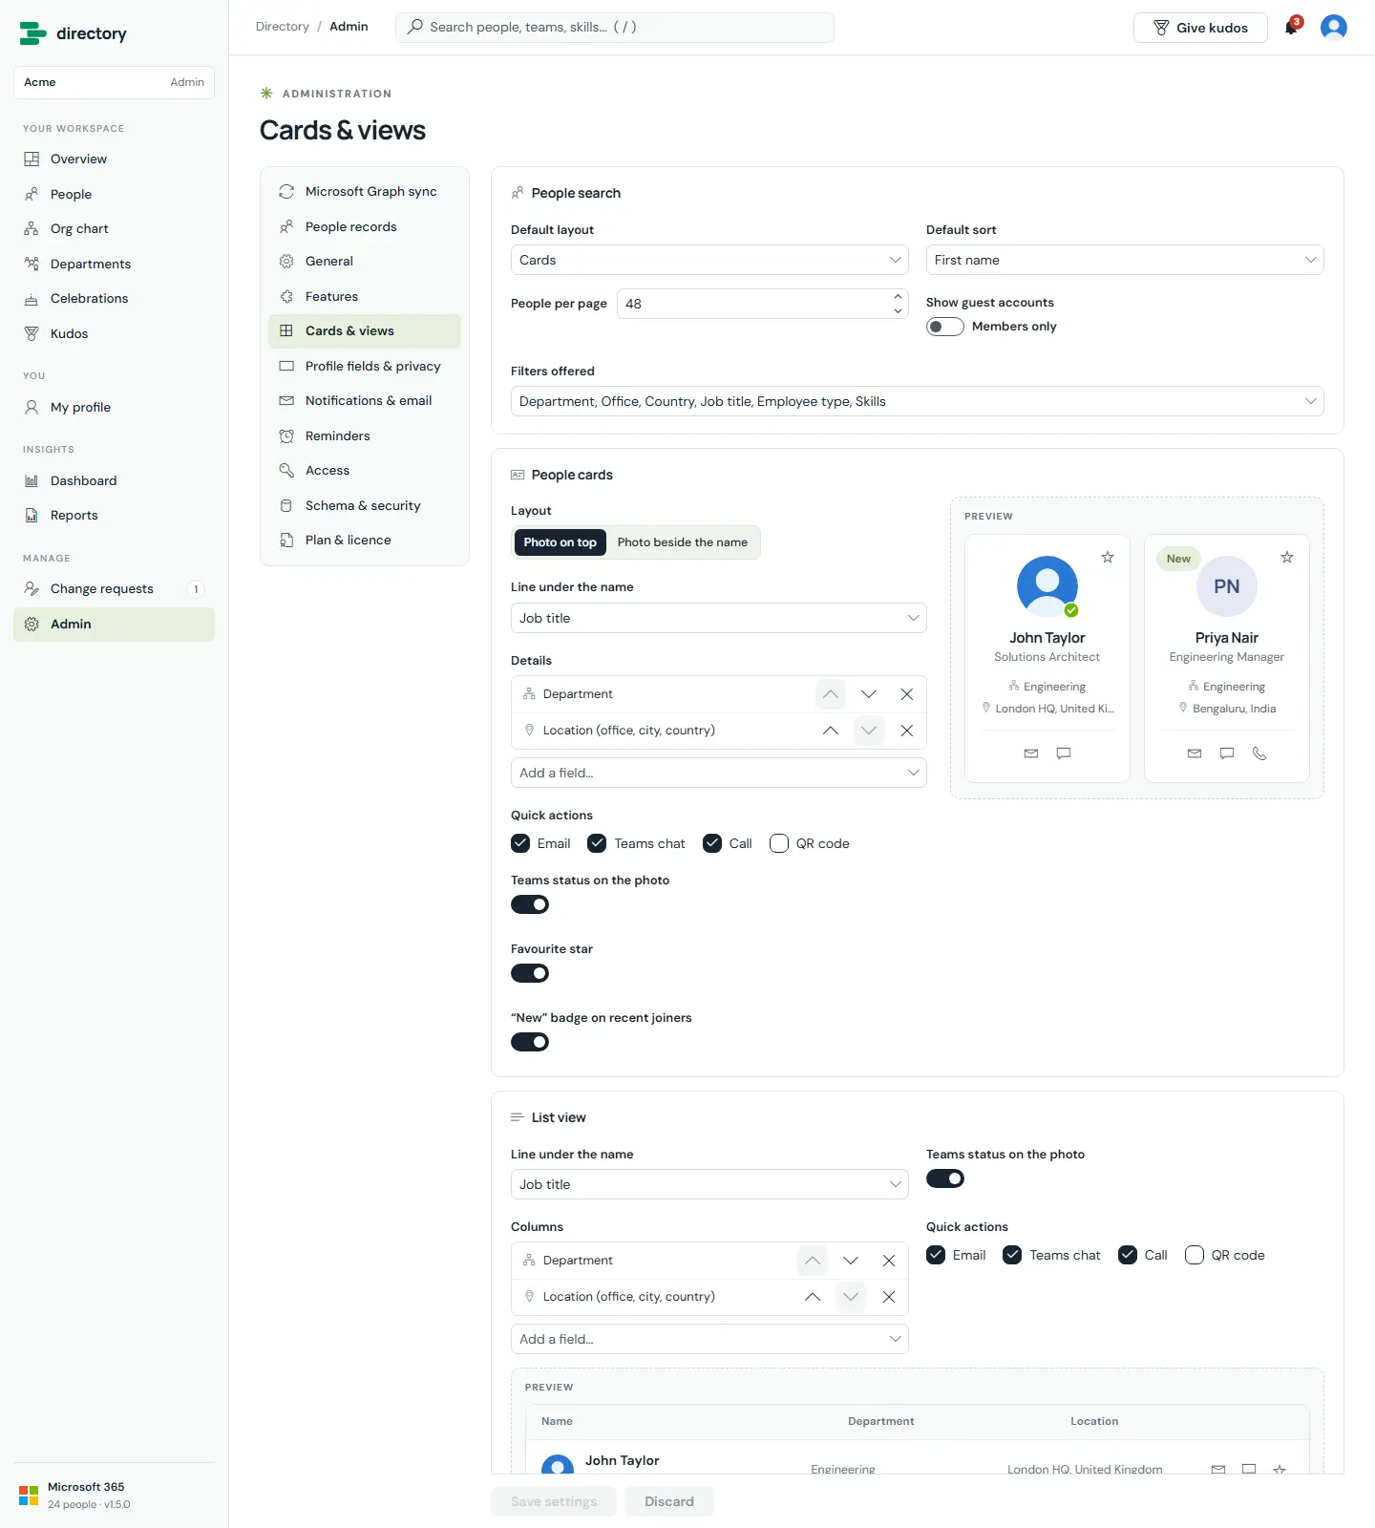Open People cards Line under the name dropdown

coord(719,618)
